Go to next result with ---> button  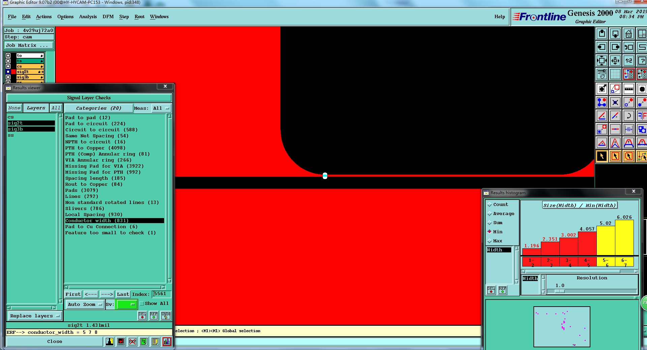107,294
